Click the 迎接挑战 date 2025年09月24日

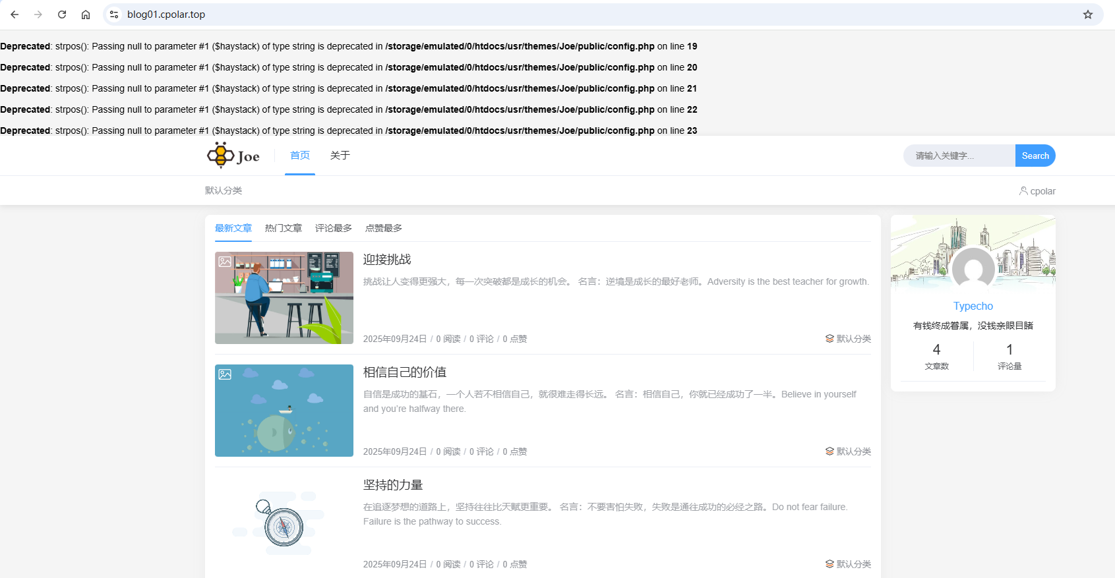pos(395,339)
